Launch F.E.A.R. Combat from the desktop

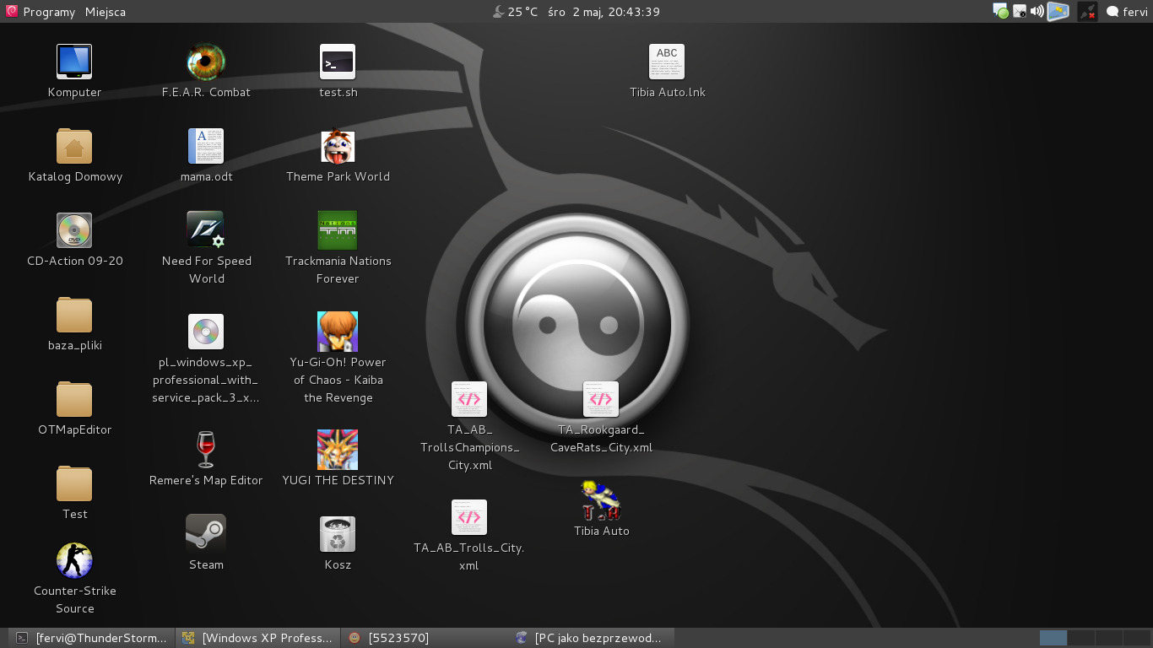[x=206, y=62]
